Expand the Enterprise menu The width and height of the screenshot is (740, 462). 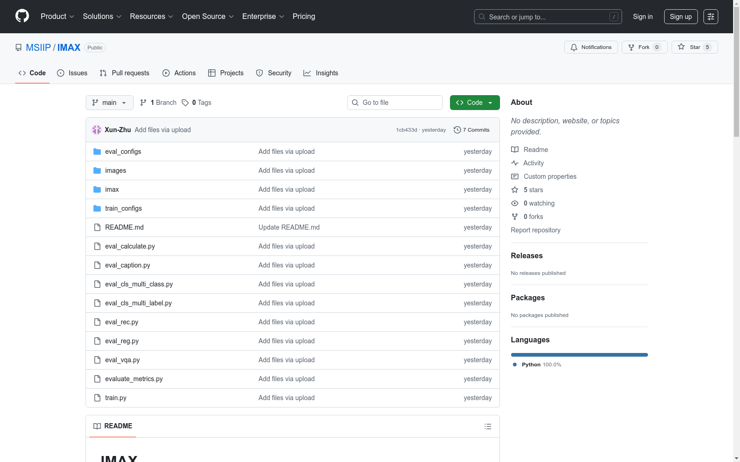(x=263, y=17)
